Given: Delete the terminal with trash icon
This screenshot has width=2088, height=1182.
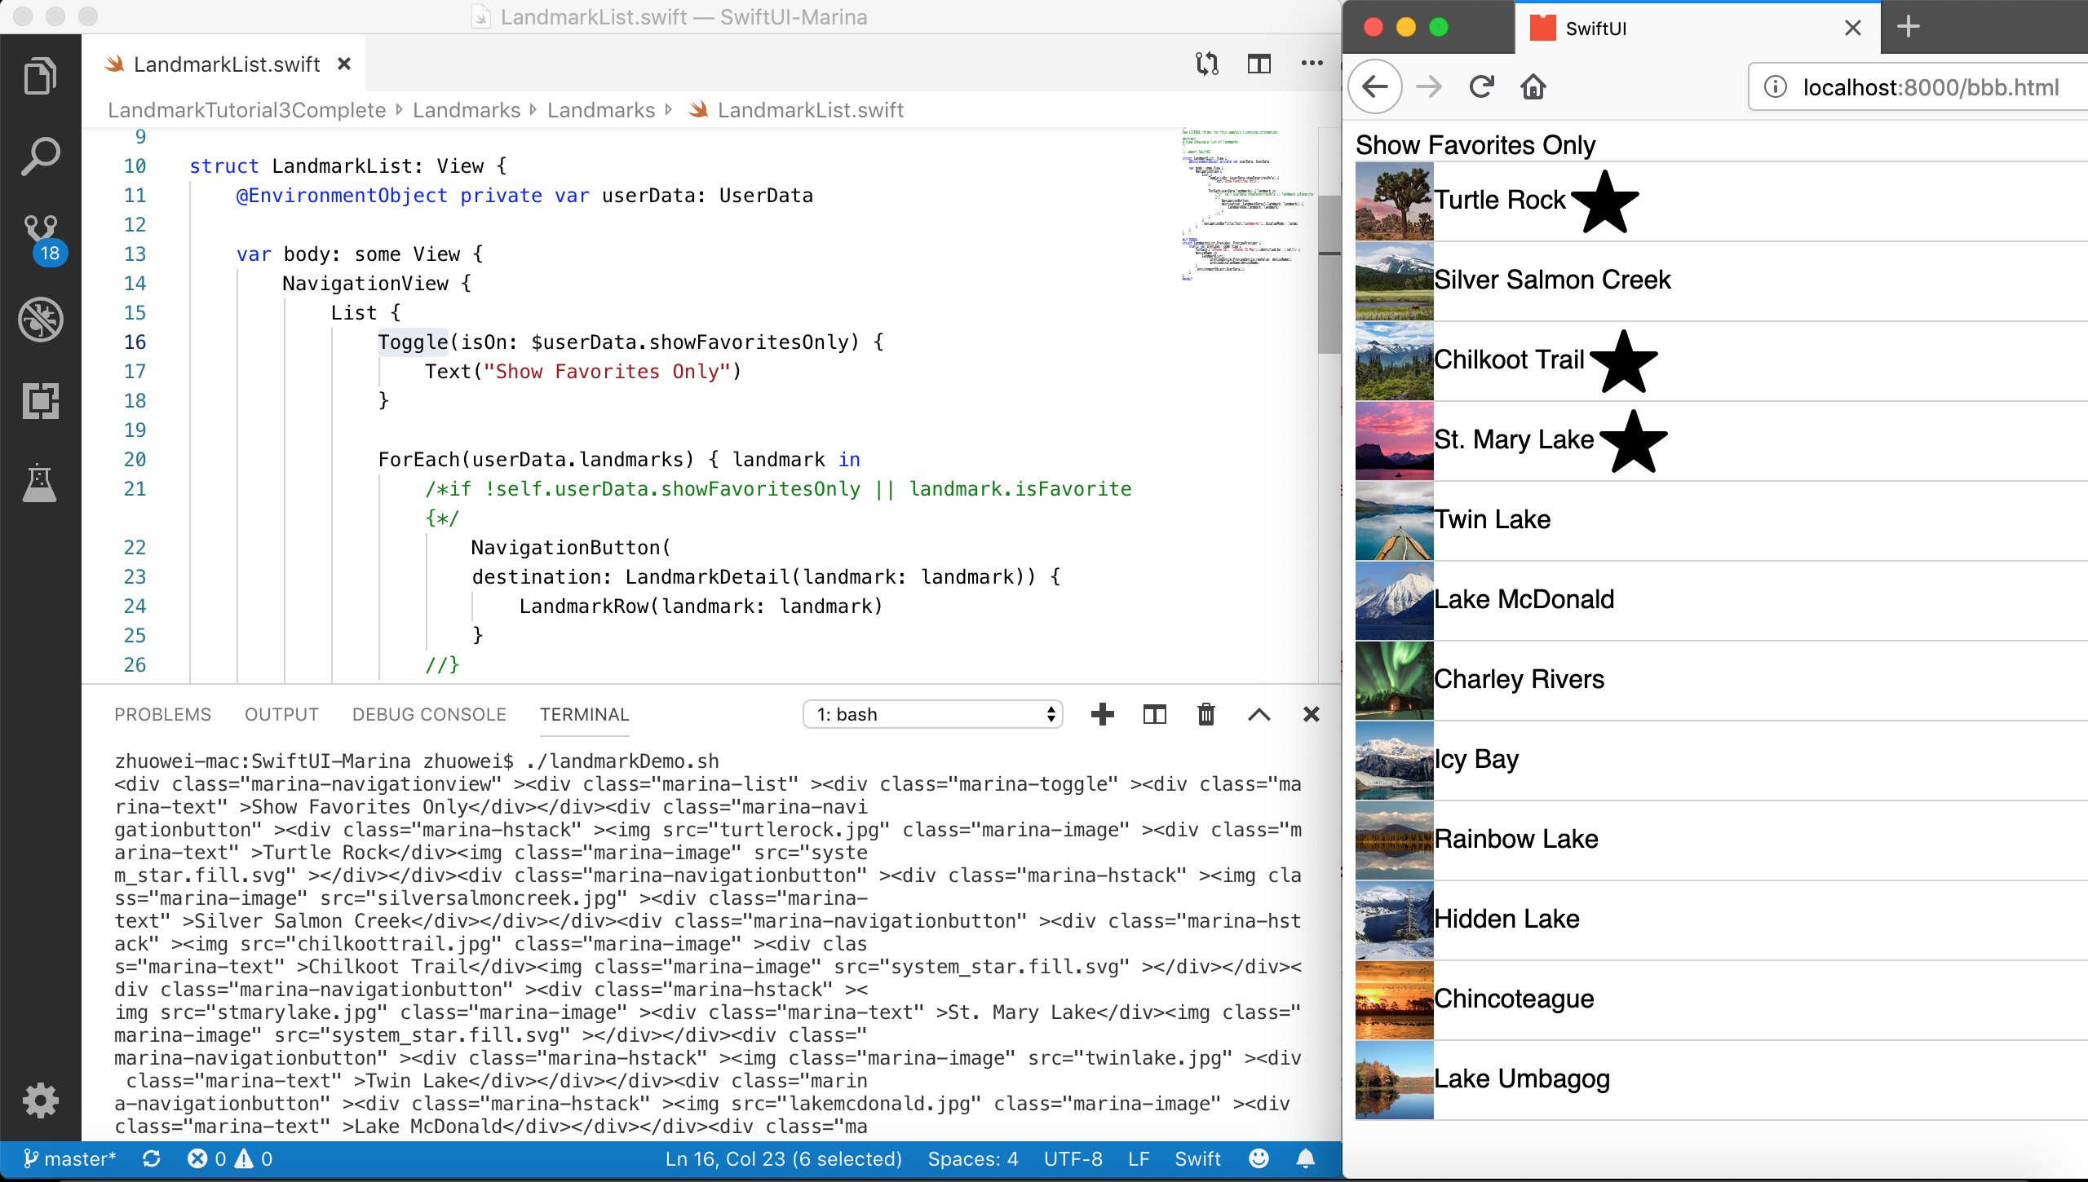Looking at the screenshot, I should (1205, 714).
